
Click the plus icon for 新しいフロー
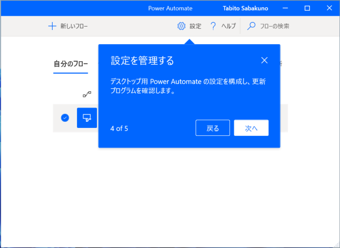[x=52, y=27]
